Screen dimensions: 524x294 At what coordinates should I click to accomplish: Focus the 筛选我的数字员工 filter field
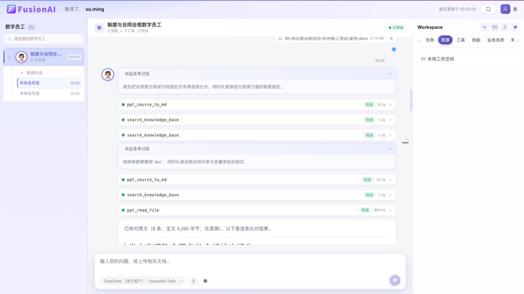pyautogui.click(x=44, y=39)
